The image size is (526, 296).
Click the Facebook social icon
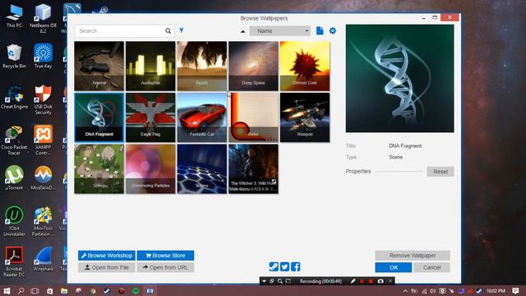(x=296, y=266)
